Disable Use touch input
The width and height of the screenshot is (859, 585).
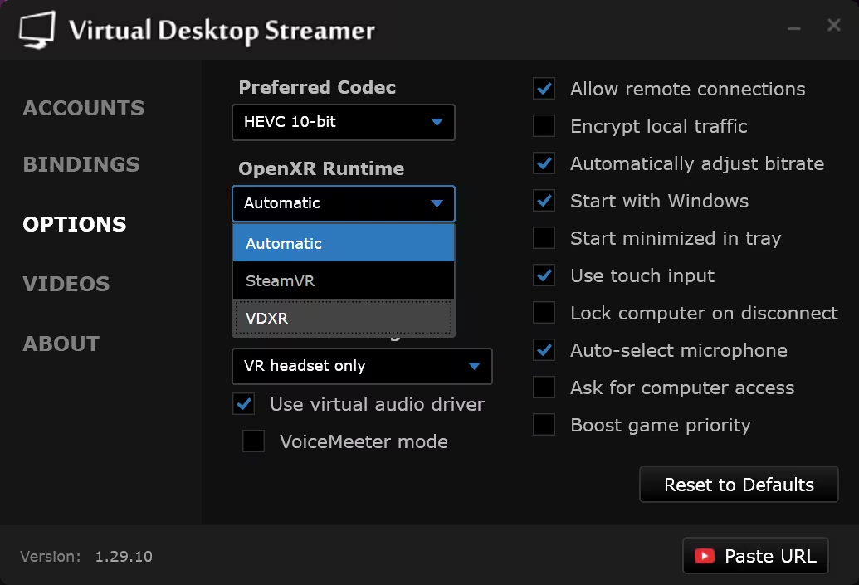pyautogui.click(x=544, y=275)
